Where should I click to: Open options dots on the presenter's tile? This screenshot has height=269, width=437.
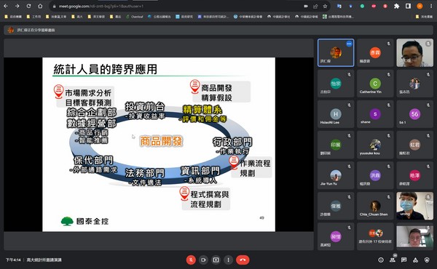[x=349, y=44]
